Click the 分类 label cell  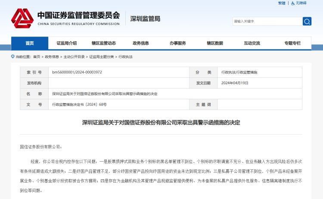(x=203, y=72)
